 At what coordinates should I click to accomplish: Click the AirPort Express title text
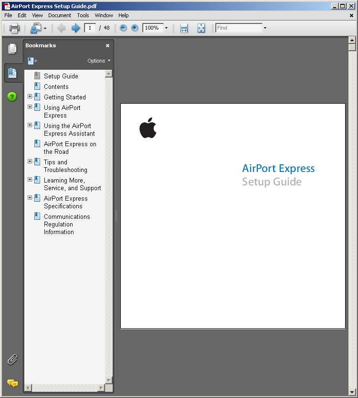click(x=278, y=169)
